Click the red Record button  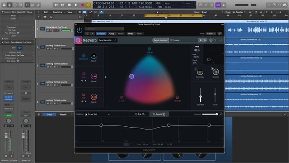pos(83,5)
